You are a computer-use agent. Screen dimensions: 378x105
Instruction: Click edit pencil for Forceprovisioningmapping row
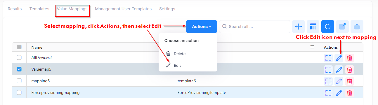[339, 93]
